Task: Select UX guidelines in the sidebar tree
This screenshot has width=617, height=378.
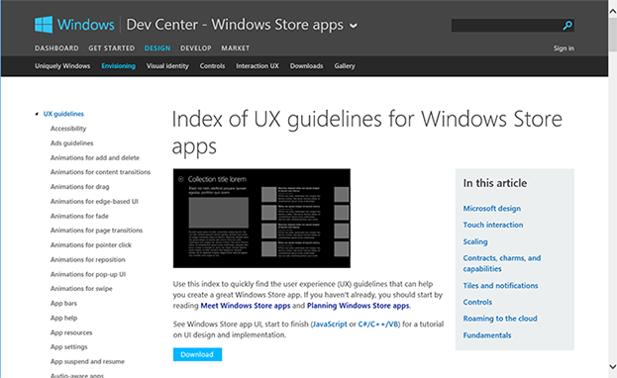Action: tap(63, 114)
